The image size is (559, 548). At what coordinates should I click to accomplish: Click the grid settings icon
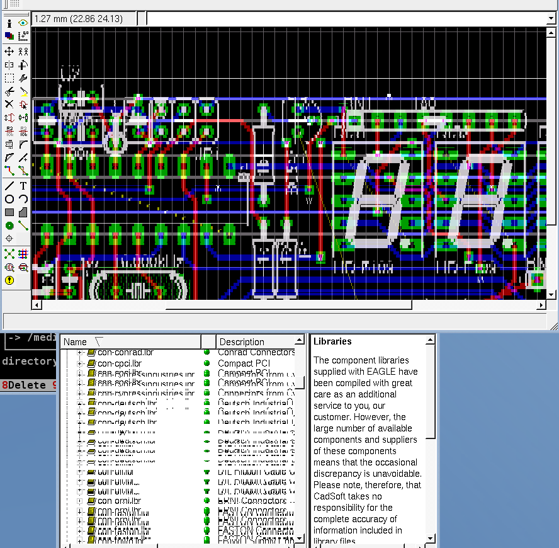[x=14, y=4]
